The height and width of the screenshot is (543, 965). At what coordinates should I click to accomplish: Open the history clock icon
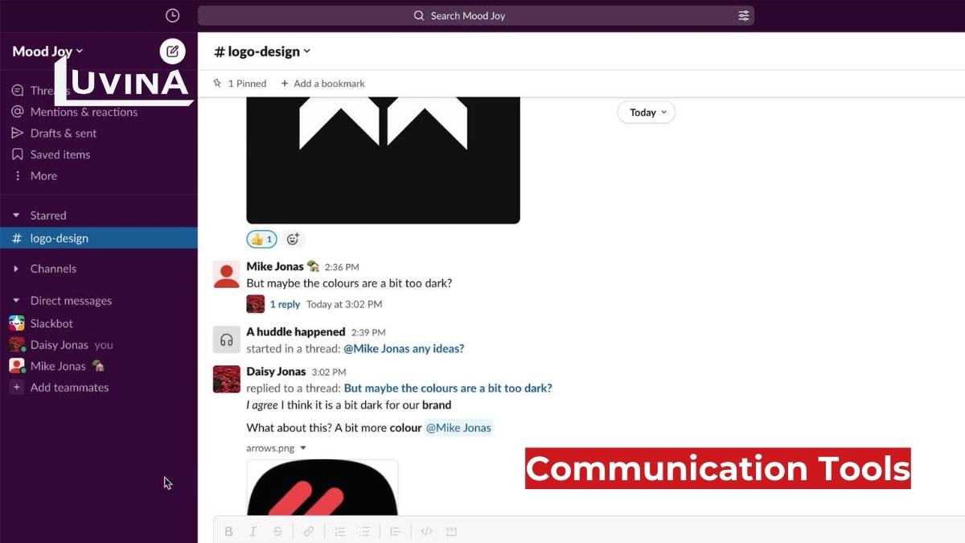coord(172,15)
